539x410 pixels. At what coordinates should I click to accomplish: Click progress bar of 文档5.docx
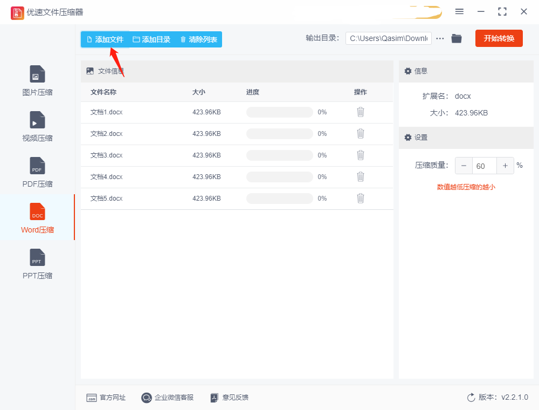tap(279, 199)
